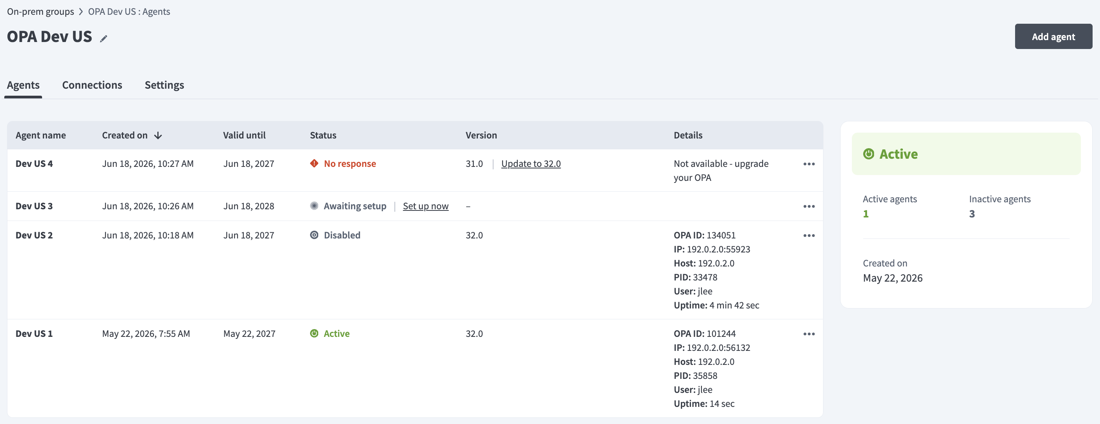Click the Inactive agents count 3
This screenshot has width=1100, height=424.
[972, 214]
